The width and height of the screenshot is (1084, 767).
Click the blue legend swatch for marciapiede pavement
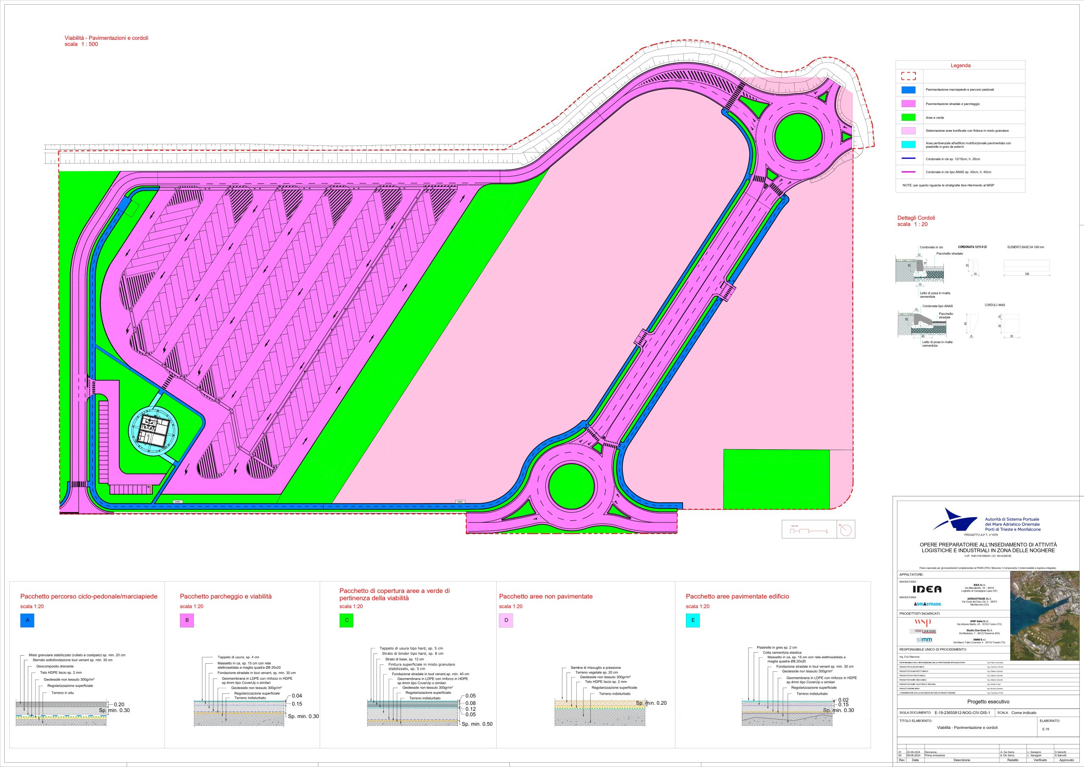coord(908,90)
